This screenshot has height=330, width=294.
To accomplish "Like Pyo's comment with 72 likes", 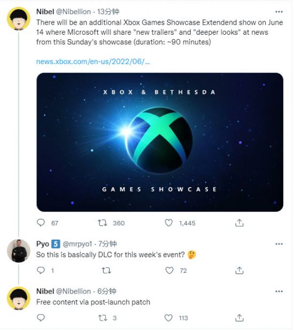I will (169, 271).
